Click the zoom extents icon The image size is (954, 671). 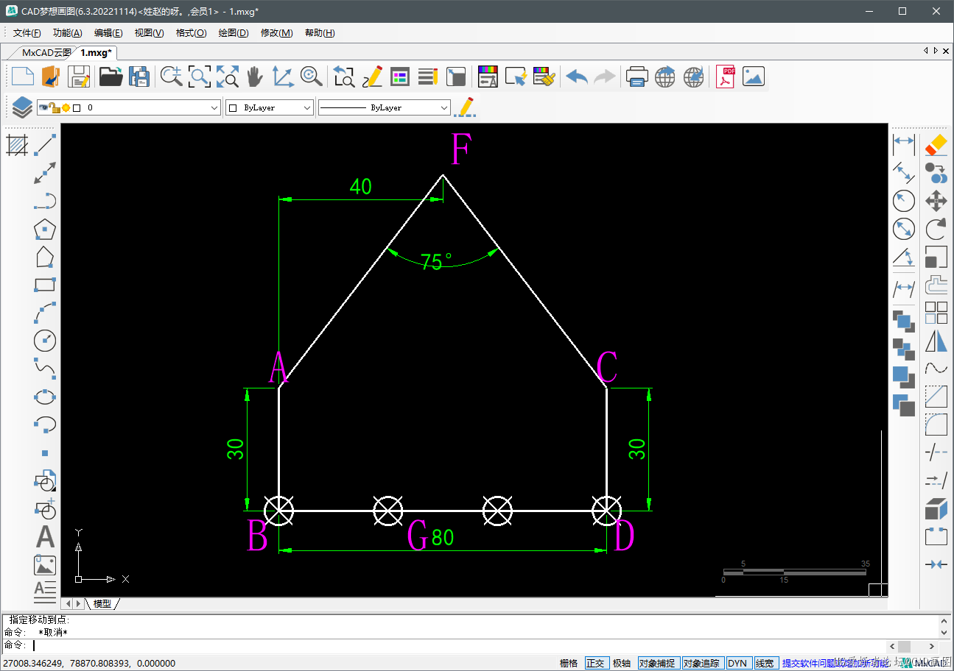click(x=228, y=77)
